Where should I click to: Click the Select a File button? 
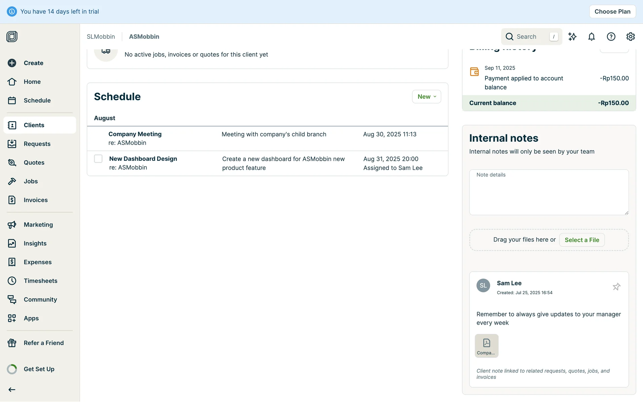pos(582,240)
